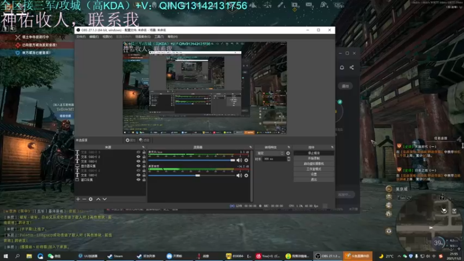Show the greyed-out hidden 文本 (GDI+) 2 source
The width and height of the screenshot is (464, 261).
tap(138, 171)
